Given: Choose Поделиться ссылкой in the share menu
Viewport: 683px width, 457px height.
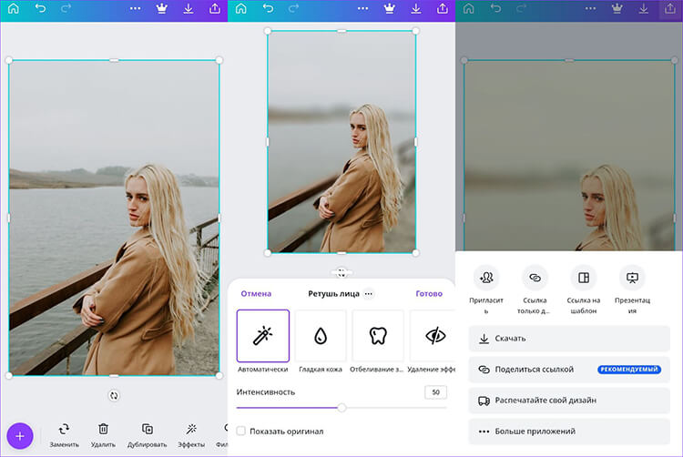Looking at the screenshot, I should click(569, 369).
